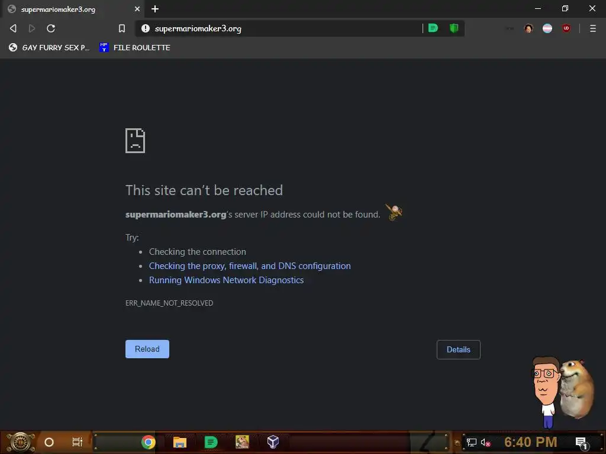Click the network status tray icon
Screen dimensions: 606x454
pyautogui.click(x=472, y=442)
